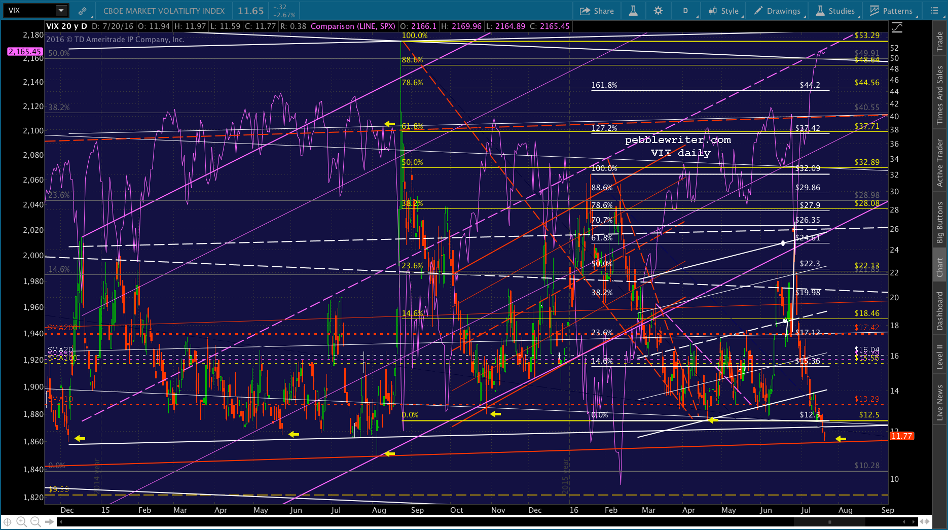Click the Patterns button
Viewport: 948px width, 530px height.
pos(891,11)
